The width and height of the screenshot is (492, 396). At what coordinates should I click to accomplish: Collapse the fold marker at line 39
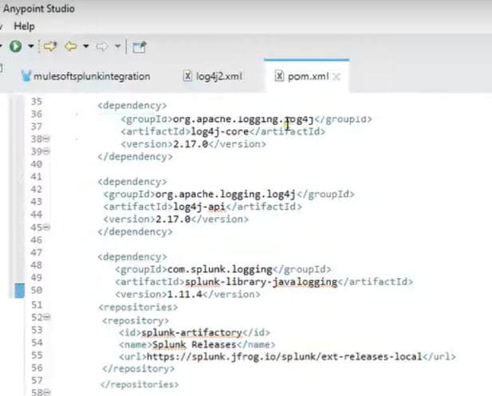click(46, 151)
